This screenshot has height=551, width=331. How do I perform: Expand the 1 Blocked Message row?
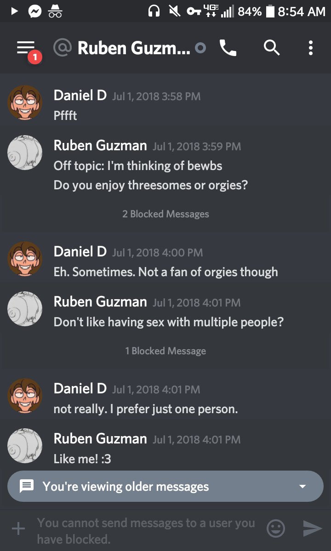pos(165,351)
